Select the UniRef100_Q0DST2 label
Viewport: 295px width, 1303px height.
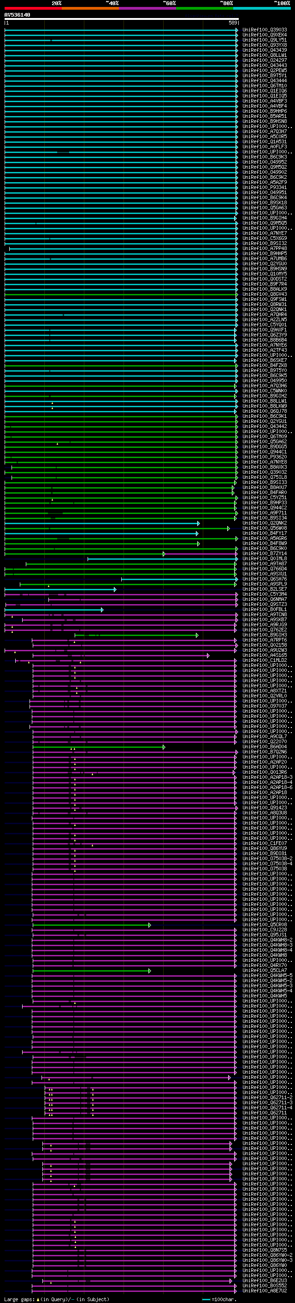click(x=265, y=279)
